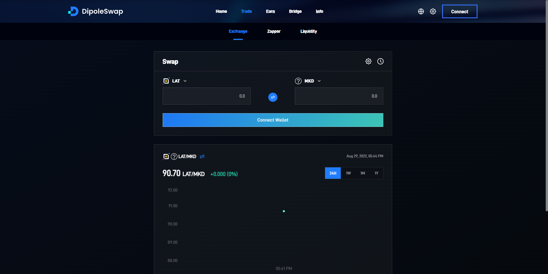Go to the Home menu

point(221,11)
